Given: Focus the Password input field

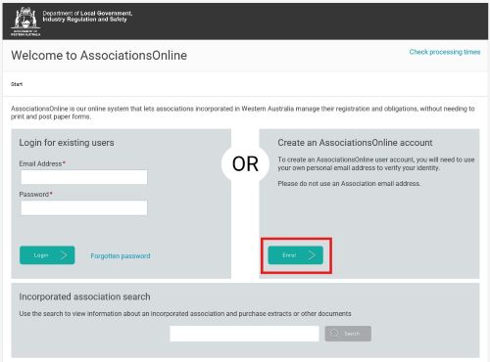Looking at the screenshot, I should [x=84, y=207].
